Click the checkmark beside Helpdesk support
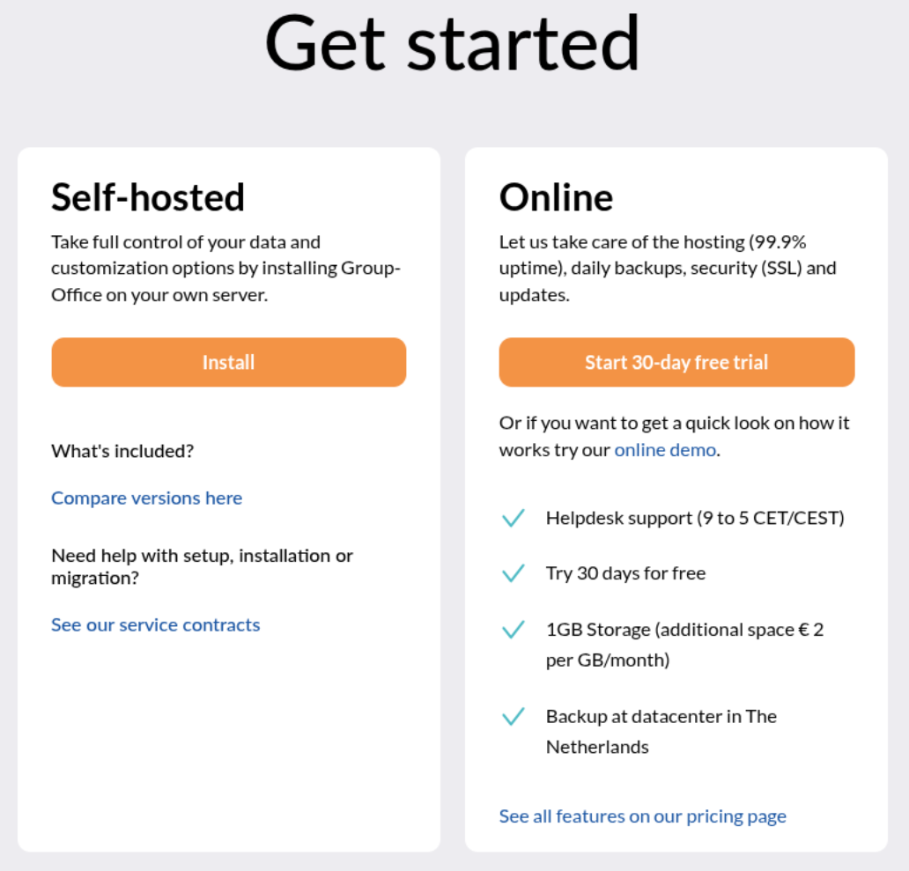Screen dimensions: 909x871 pos(513,518)
